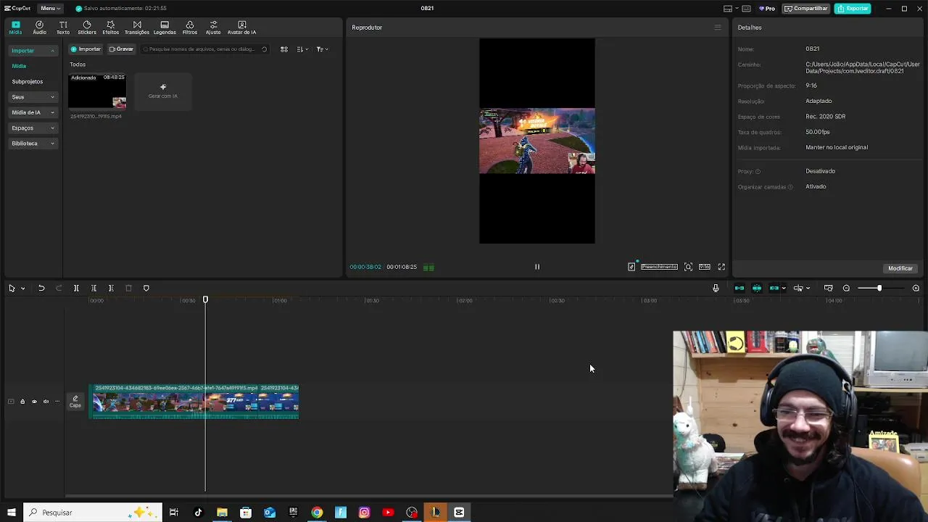Zoom in the timeline
928x522 pixels.
click(x=916, y=289)
